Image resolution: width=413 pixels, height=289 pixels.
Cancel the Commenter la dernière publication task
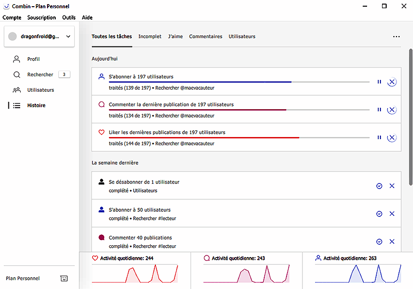(x=392, y=110)
